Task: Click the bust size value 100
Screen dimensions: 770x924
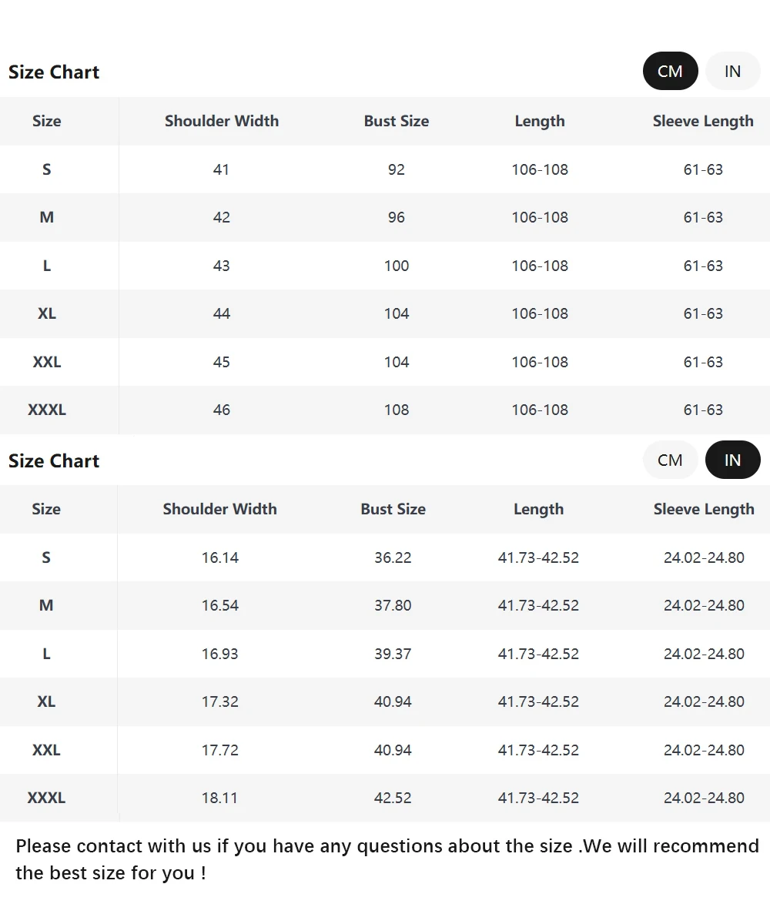Action: click(397, 266)
